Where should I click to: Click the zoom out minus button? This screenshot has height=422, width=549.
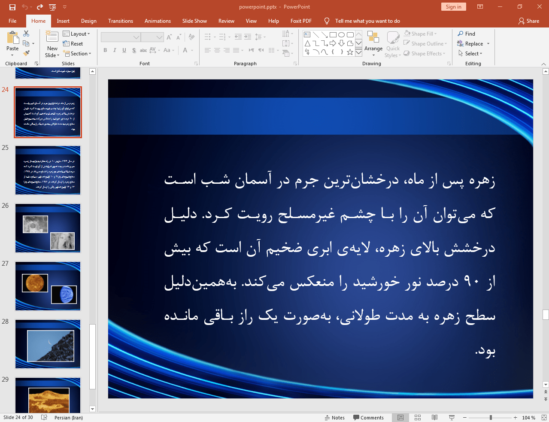[464, 418]
